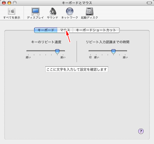Switch to the マウス tab
Viewport: 154px width, 144px height.
[65, 30]
